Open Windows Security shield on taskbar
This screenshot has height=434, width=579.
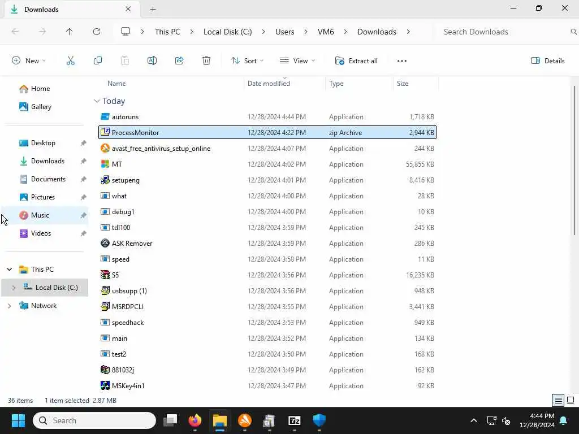pos(319,420)
